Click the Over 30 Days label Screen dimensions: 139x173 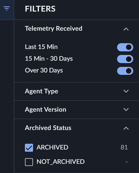(44, 71)
